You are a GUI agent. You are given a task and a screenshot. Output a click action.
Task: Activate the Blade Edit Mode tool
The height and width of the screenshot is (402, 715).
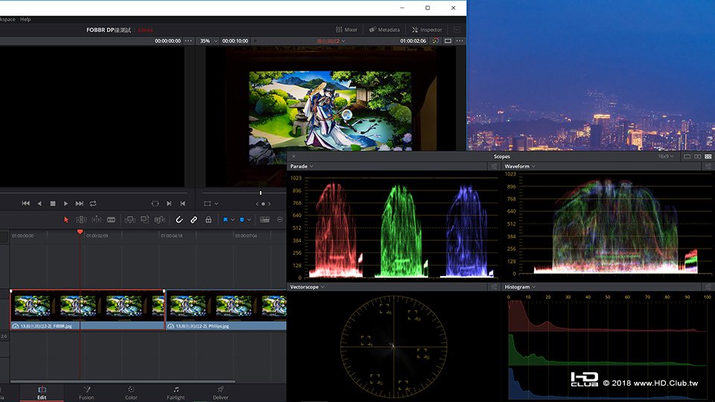point(112,220)
